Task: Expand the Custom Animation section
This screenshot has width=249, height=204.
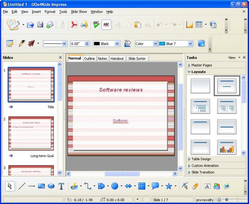Action: (216, 166)
